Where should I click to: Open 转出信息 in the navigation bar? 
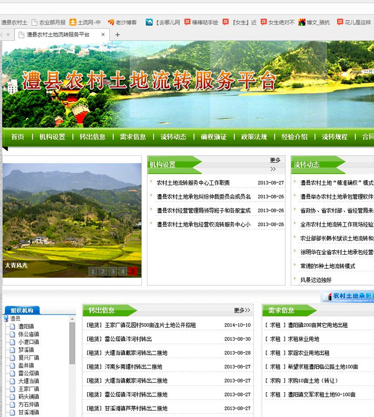[x=93, y=137]
